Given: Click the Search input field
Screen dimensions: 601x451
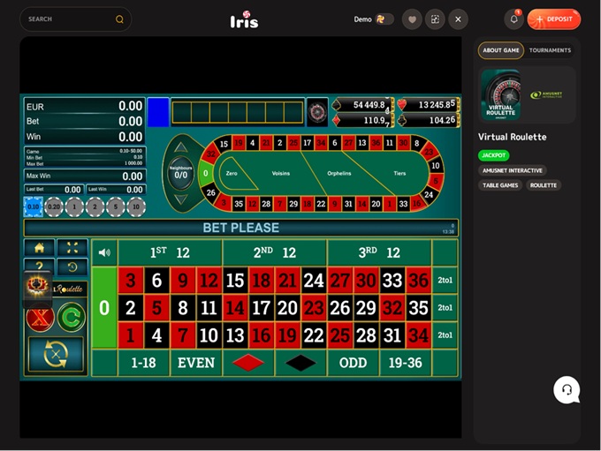Looking at the screenshot, I should click(75, 19).
